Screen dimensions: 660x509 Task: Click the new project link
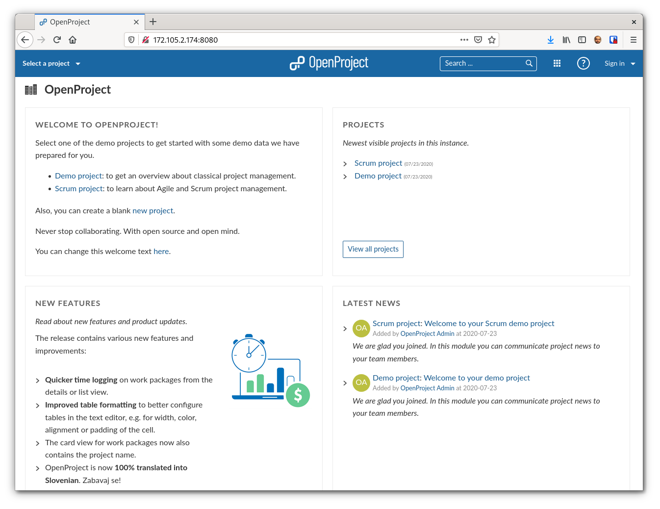(152, 211)
